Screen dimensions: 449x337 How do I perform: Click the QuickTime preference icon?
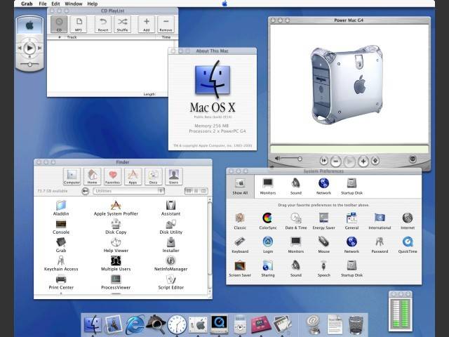point(407,243)
